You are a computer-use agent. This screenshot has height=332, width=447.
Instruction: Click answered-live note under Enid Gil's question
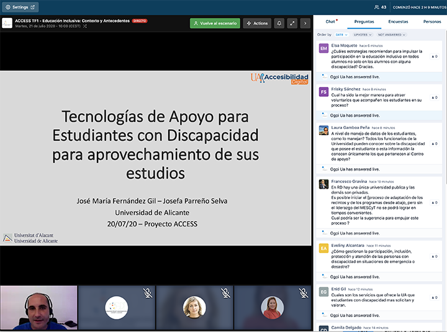tap(379, 315)
